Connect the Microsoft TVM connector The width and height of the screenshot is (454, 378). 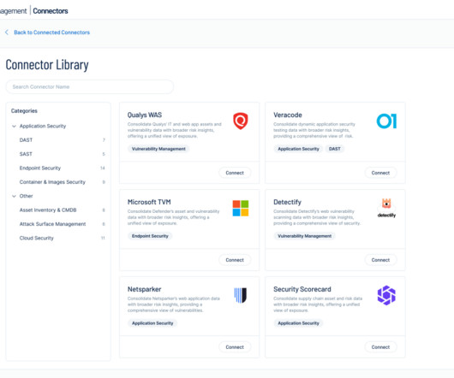(x=235, y=260)
